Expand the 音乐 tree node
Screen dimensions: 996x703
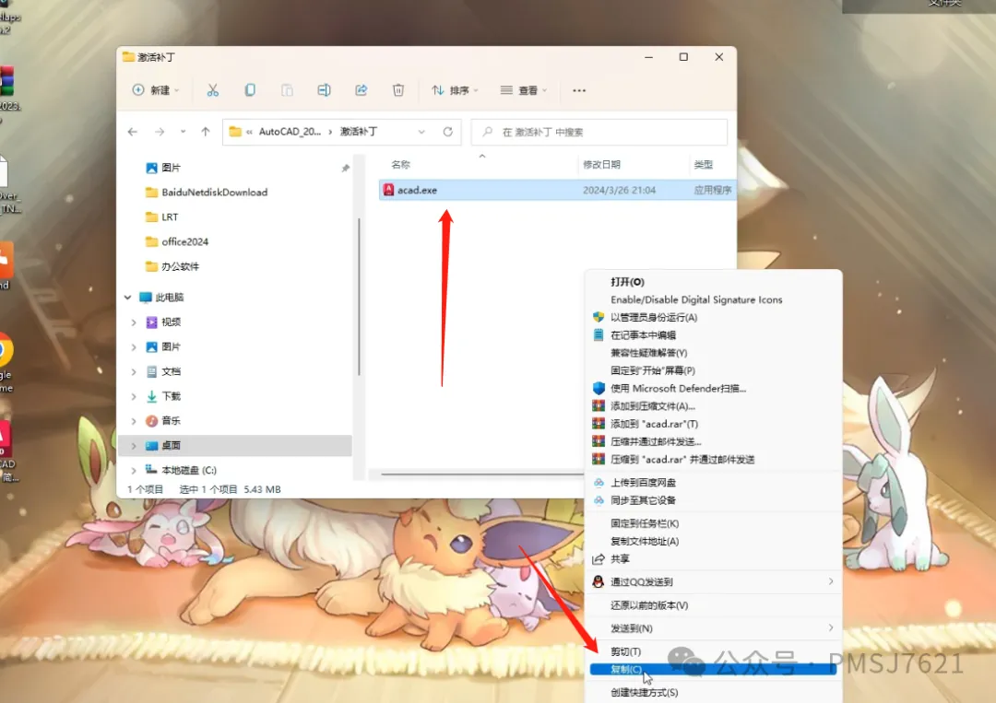coord(134,421)
